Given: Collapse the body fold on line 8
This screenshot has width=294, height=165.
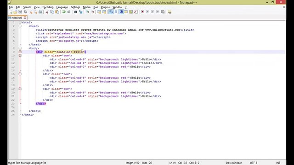Looking at the screenshot, I should [x=20, y=48].
